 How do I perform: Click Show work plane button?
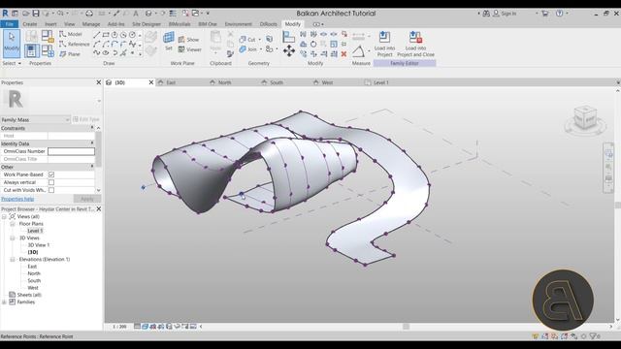(x=188, y=40)
